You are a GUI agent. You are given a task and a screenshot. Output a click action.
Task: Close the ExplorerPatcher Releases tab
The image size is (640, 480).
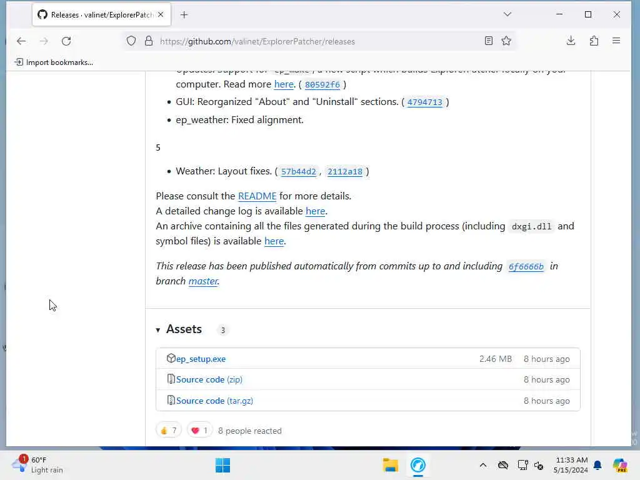pos(161,15)
